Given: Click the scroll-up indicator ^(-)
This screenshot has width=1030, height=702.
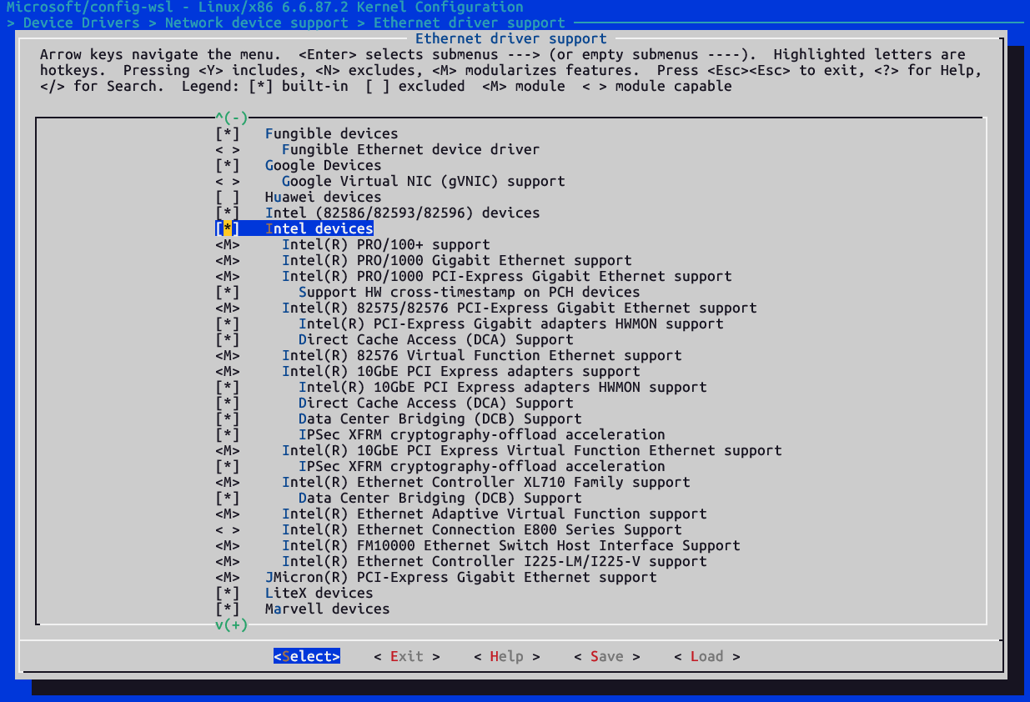Looking at the screenshot, I should [232, 118].
